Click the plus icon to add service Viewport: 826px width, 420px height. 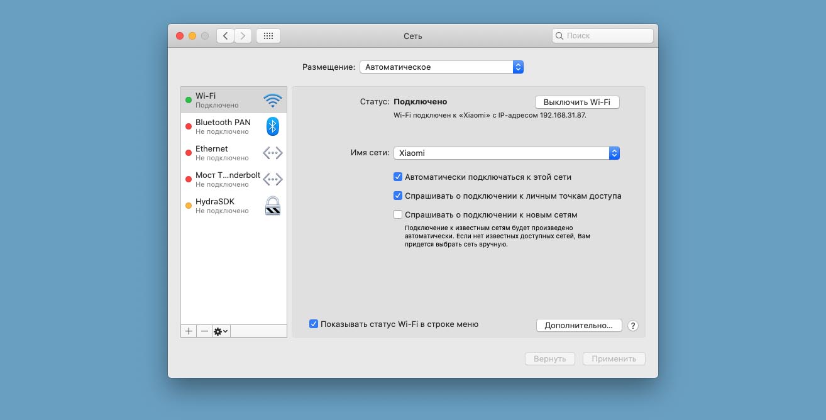(189, 331)
